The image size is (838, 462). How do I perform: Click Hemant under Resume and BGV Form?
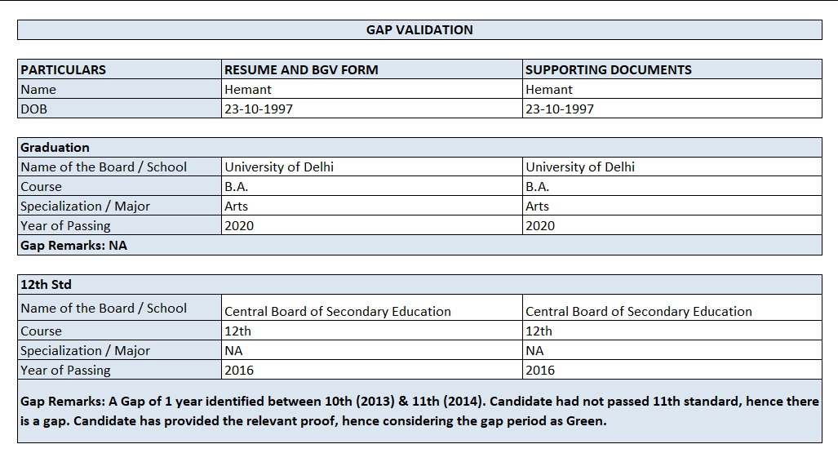248,90
